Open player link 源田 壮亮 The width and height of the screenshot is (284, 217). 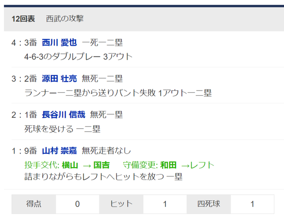click(x=59, y=79)
